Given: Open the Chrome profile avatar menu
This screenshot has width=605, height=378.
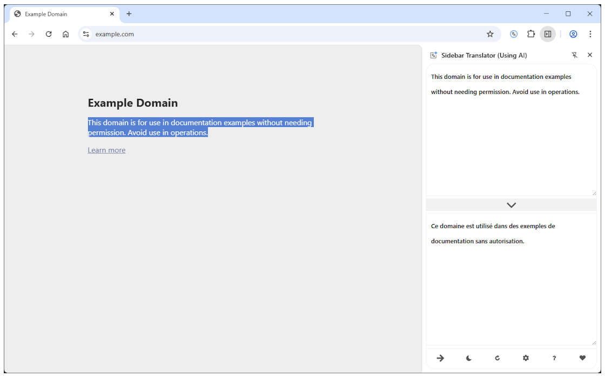Looking at the screenshot, I should coord(573,34).
